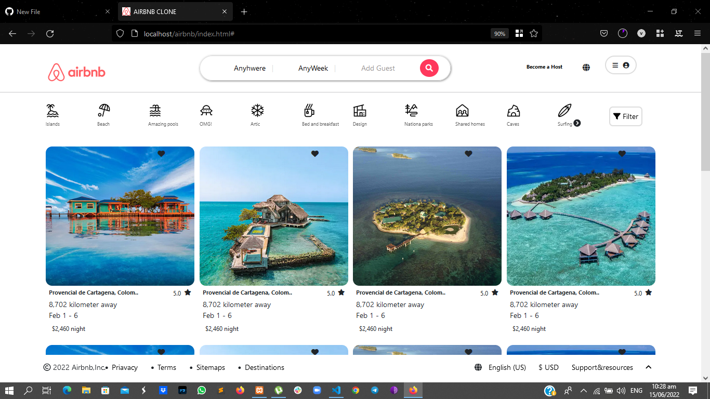710x399 pixels.
Task: Close the AIRBNB CLONE tab
Action: 225,11
